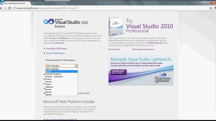Open the Pack (CLIP) link
The height and width of the screenshot is (121, 216).
(x=84, y=93)
